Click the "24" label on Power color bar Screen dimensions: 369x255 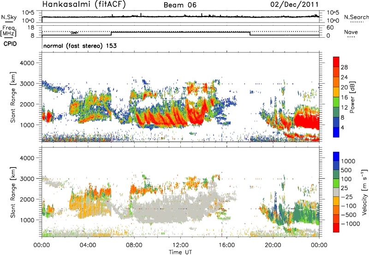click(344, 77)
